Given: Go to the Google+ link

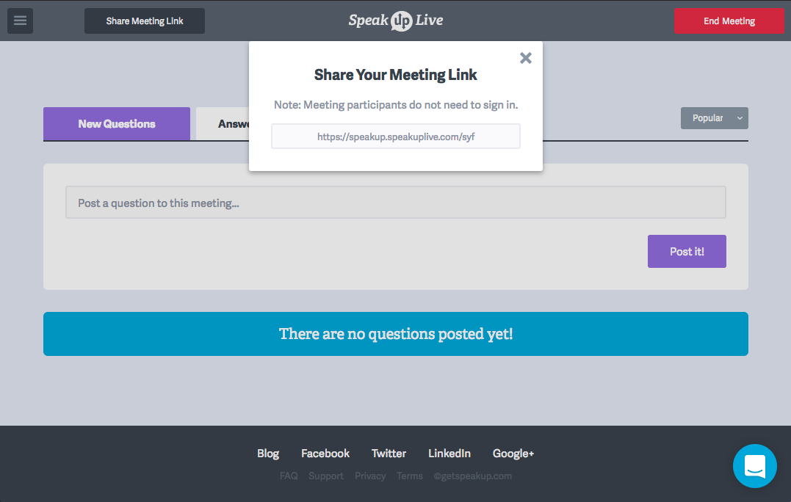Looking at the screenshot, I should pyautogui.click(x=513, y=453).
